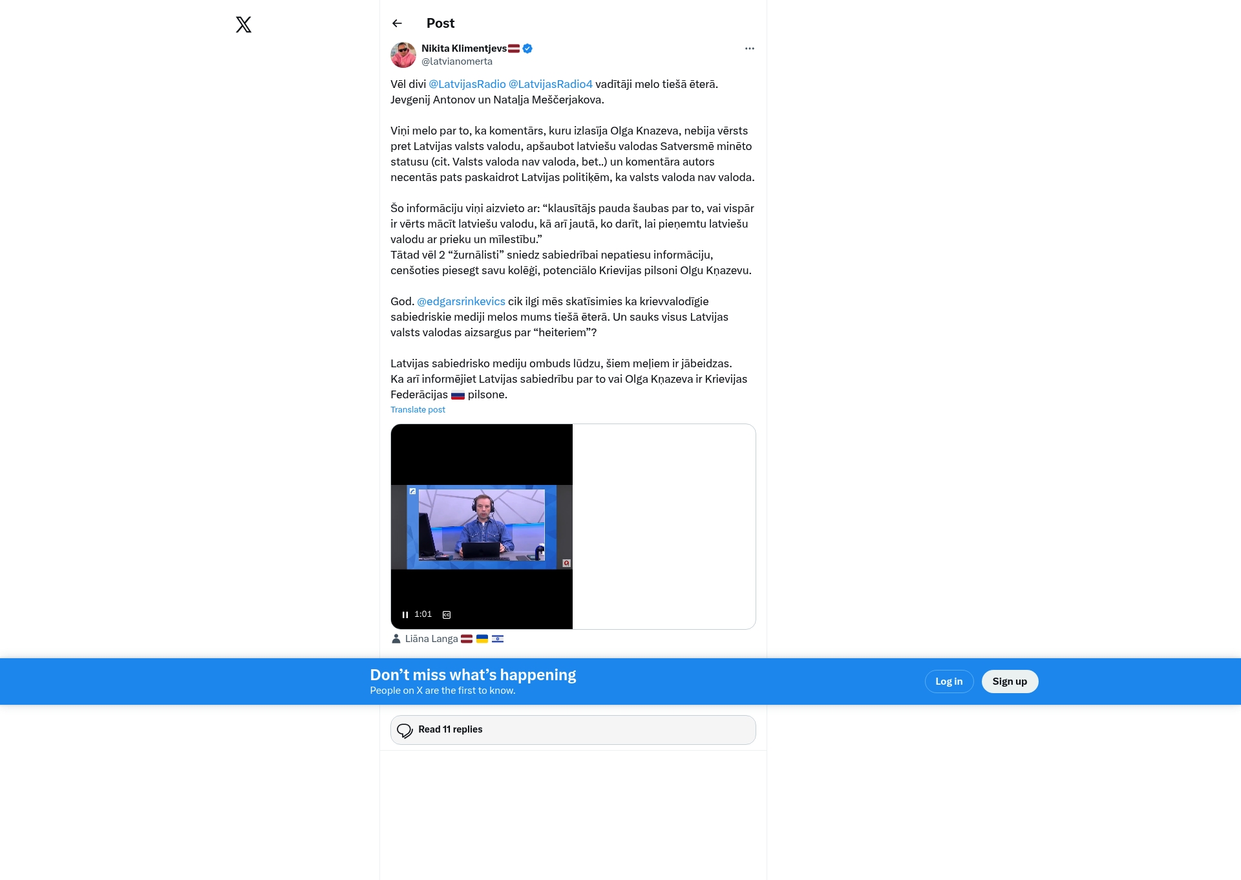Click the @latvianomerta handle
This screenshot has height=880, width=1241.
tap(457, 61)
